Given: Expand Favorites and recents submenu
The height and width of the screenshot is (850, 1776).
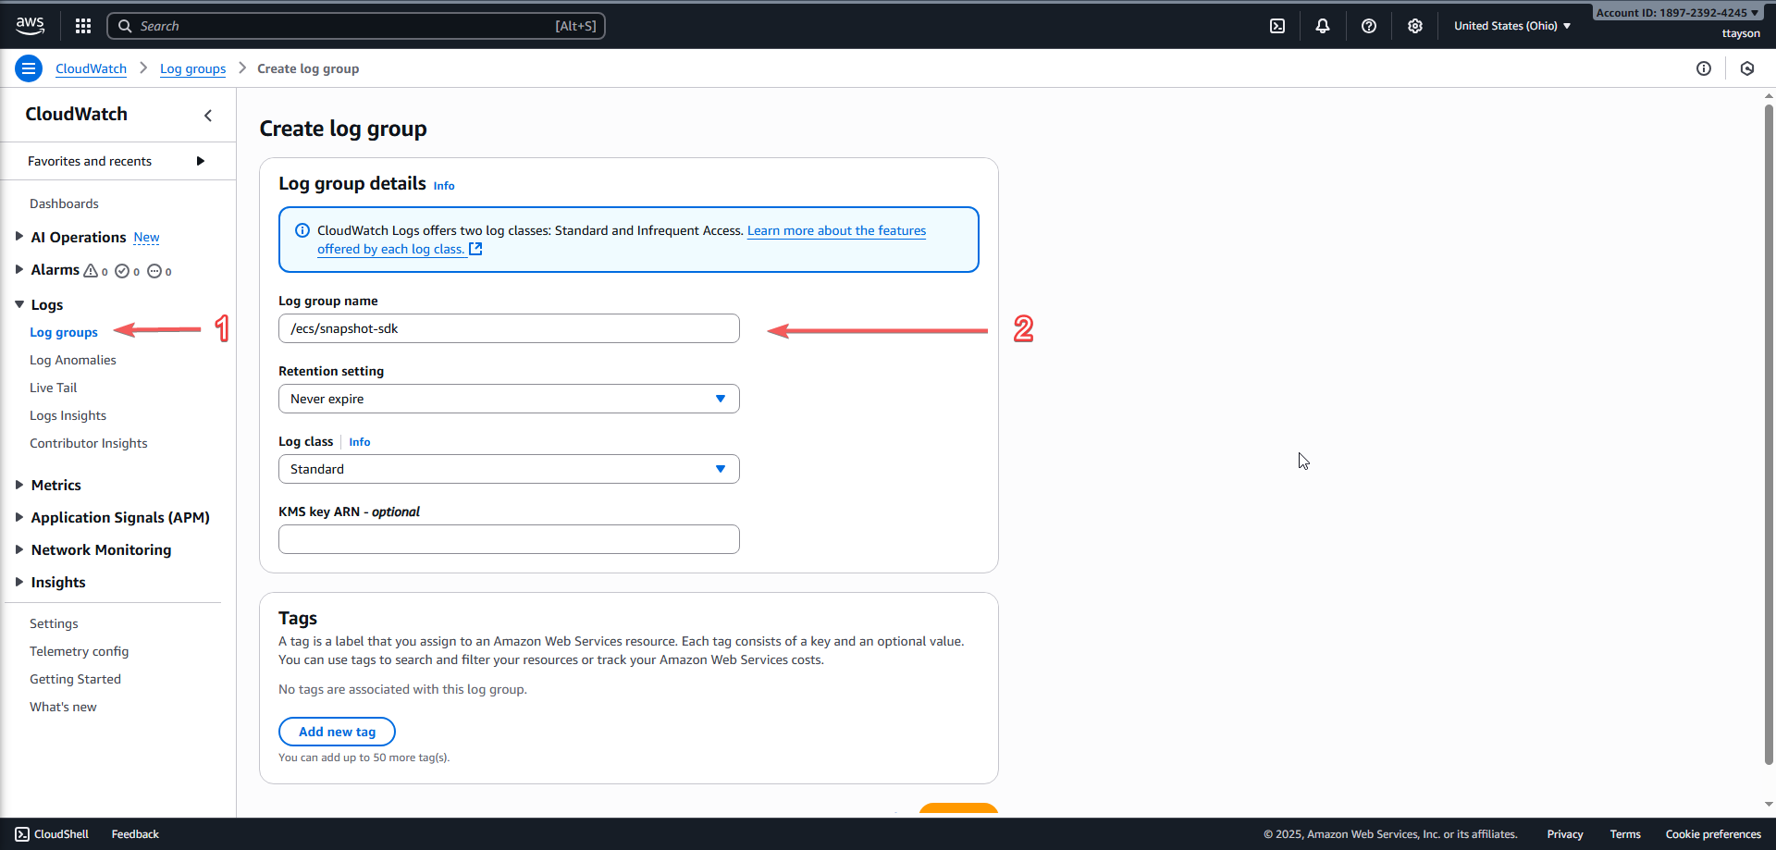Looking at the screenshot, I should point(200,161).
